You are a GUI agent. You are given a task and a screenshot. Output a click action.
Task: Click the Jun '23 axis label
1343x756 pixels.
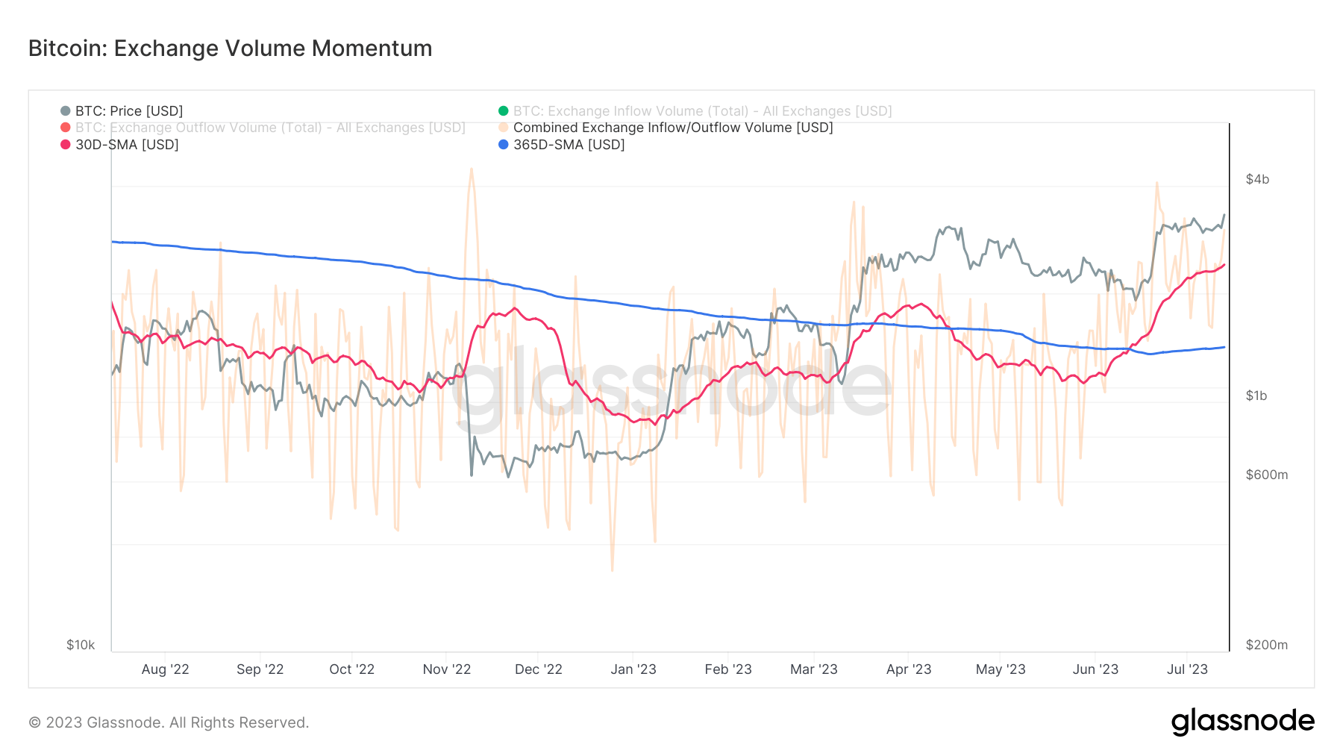[1095, 669]
